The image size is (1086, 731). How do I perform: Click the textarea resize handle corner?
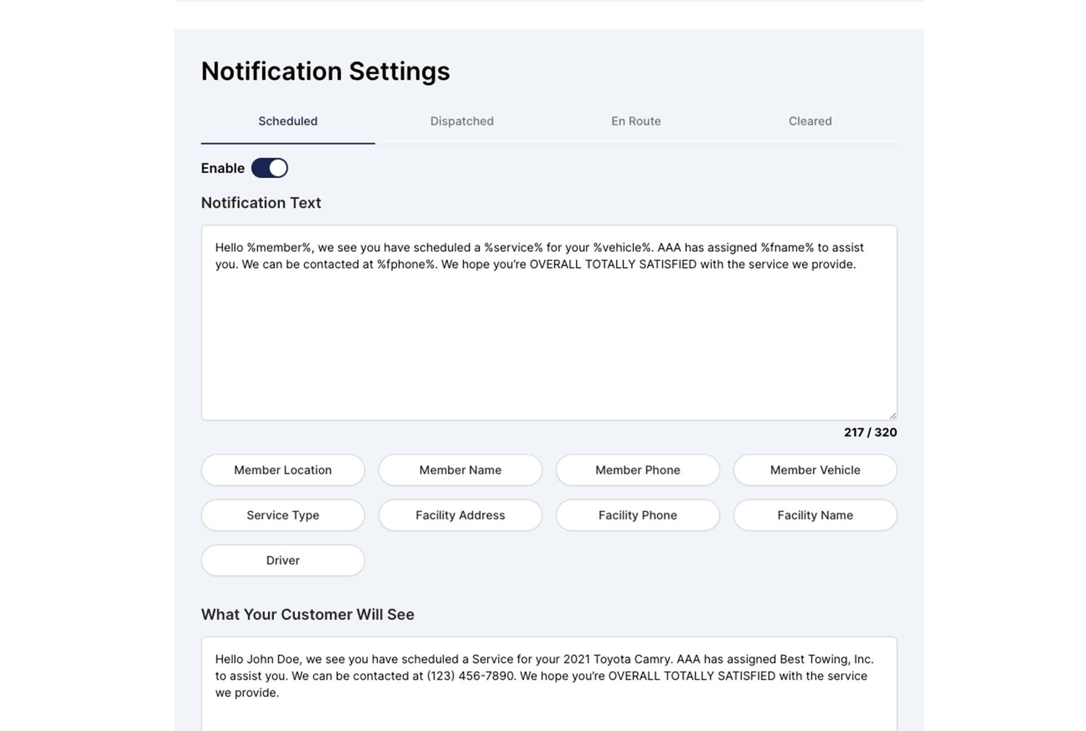[x=893, y=415]
